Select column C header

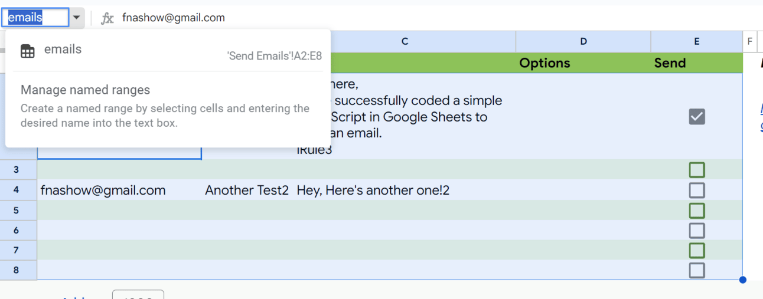[x=405, y=41]
